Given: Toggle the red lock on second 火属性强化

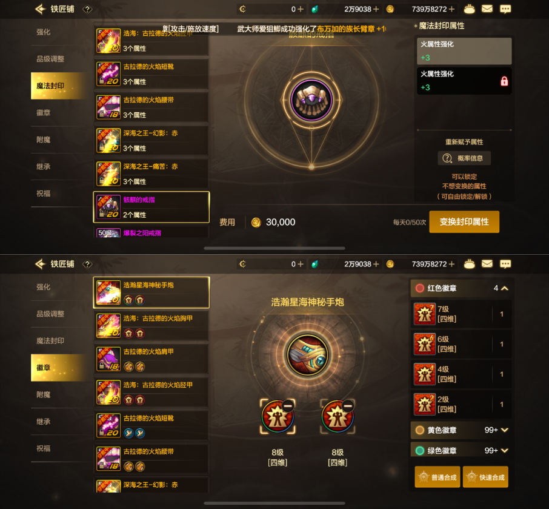Looking at the screenshot, I should click(504, 81).
